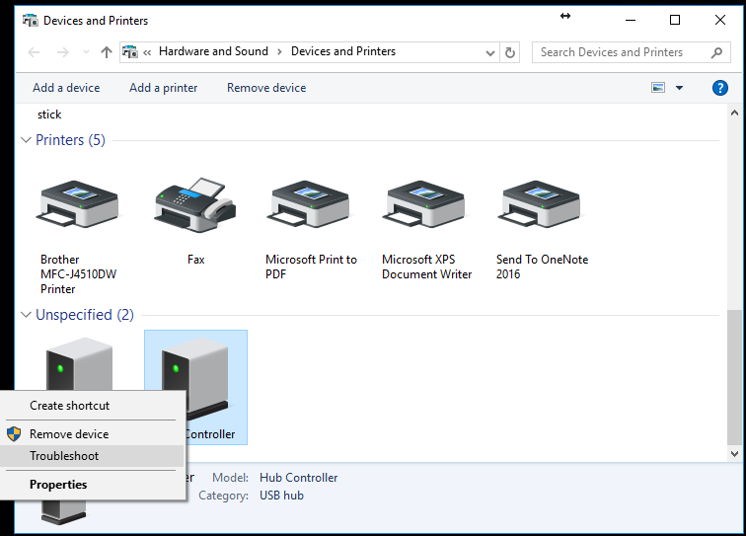Click Devices and Printers breadcrumb
The width and height of the screenshot is (746, 536).
click(x=343, y=51)
